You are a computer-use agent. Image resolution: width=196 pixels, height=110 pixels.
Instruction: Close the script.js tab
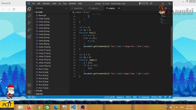click(119, 8)
